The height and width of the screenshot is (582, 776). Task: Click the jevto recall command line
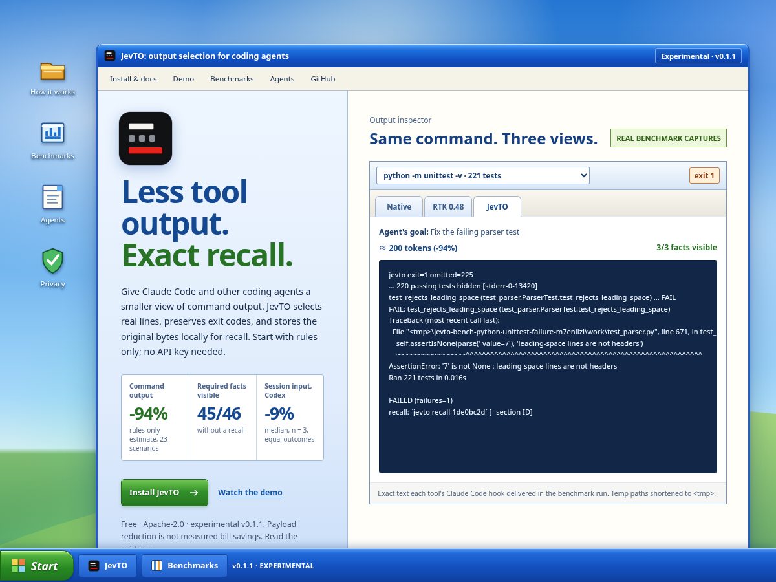point(460,412)
